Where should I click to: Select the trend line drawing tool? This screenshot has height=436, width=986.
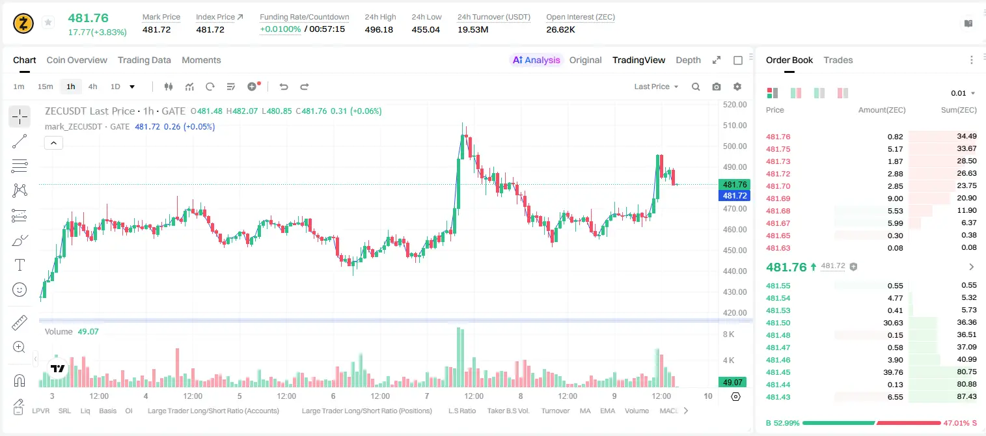(x=20, y=141)
